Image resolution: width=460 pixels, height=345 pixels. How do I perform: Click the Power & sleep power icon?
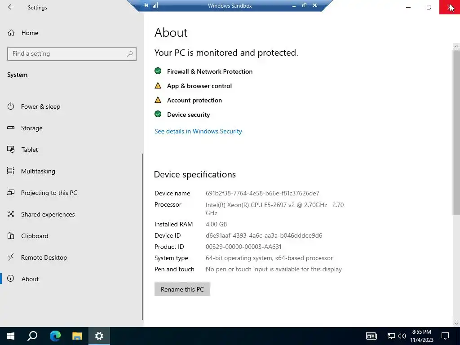point(11,106)
